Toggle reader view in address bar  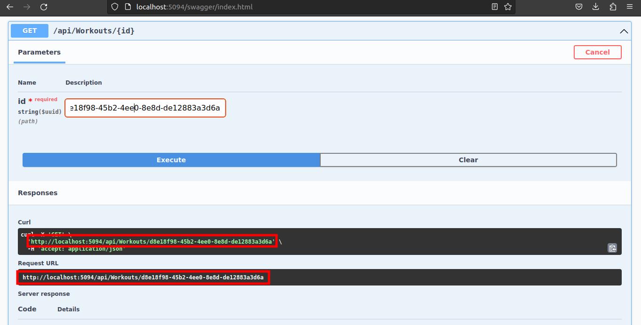[x=494, y=7]
